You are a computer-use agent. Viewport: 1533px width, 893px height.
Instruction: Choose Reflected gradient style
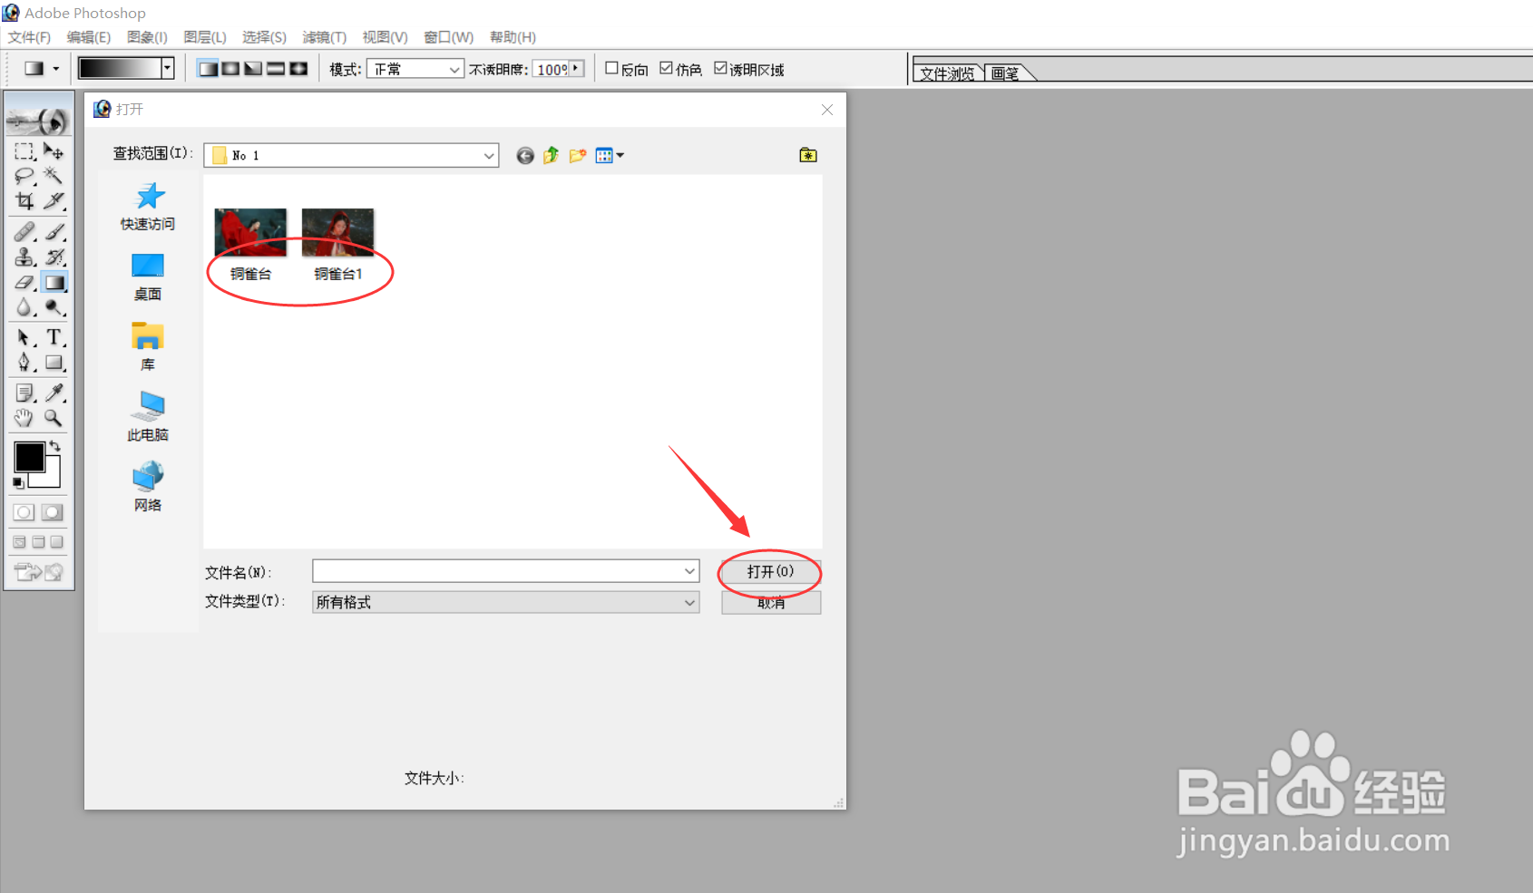click(x=276, y=69)
